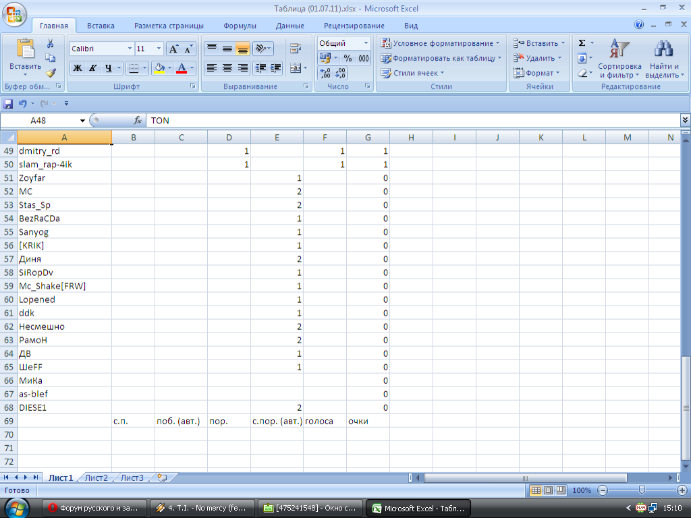Open the Данные ribbon tab

[290, 26]
